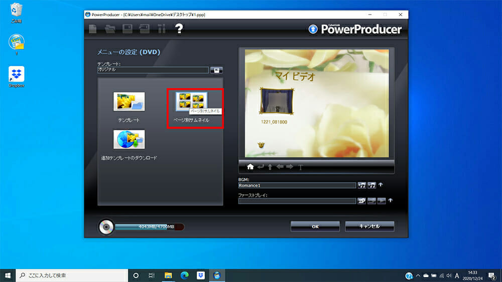This screenshot has height=282, width=502.
Task: Open the Windows Start menu
Action: 8,275
